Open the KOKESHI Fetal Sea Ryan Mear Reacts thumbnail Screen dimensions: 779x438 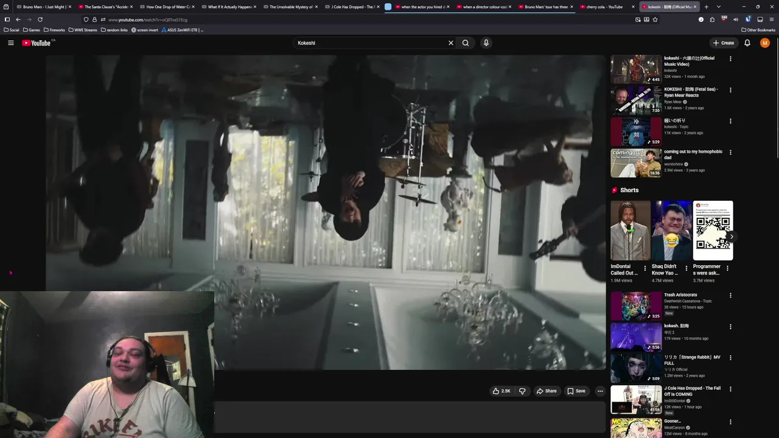(x=636, y=100)
